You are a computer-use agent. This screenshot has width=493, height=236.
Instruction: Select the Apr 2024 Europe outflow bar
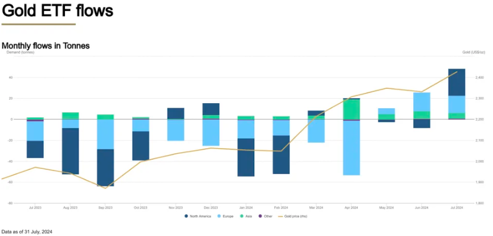[x=351, y=148]
